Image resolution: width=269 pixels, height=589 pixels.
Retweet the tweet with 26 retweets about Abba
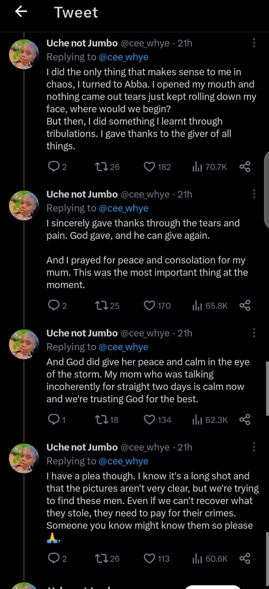100,167
